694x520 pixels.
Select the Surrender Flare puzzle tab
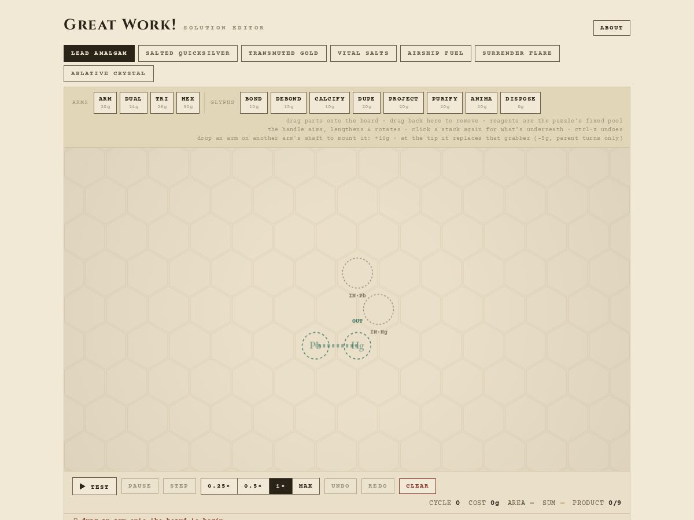[517, 53]
